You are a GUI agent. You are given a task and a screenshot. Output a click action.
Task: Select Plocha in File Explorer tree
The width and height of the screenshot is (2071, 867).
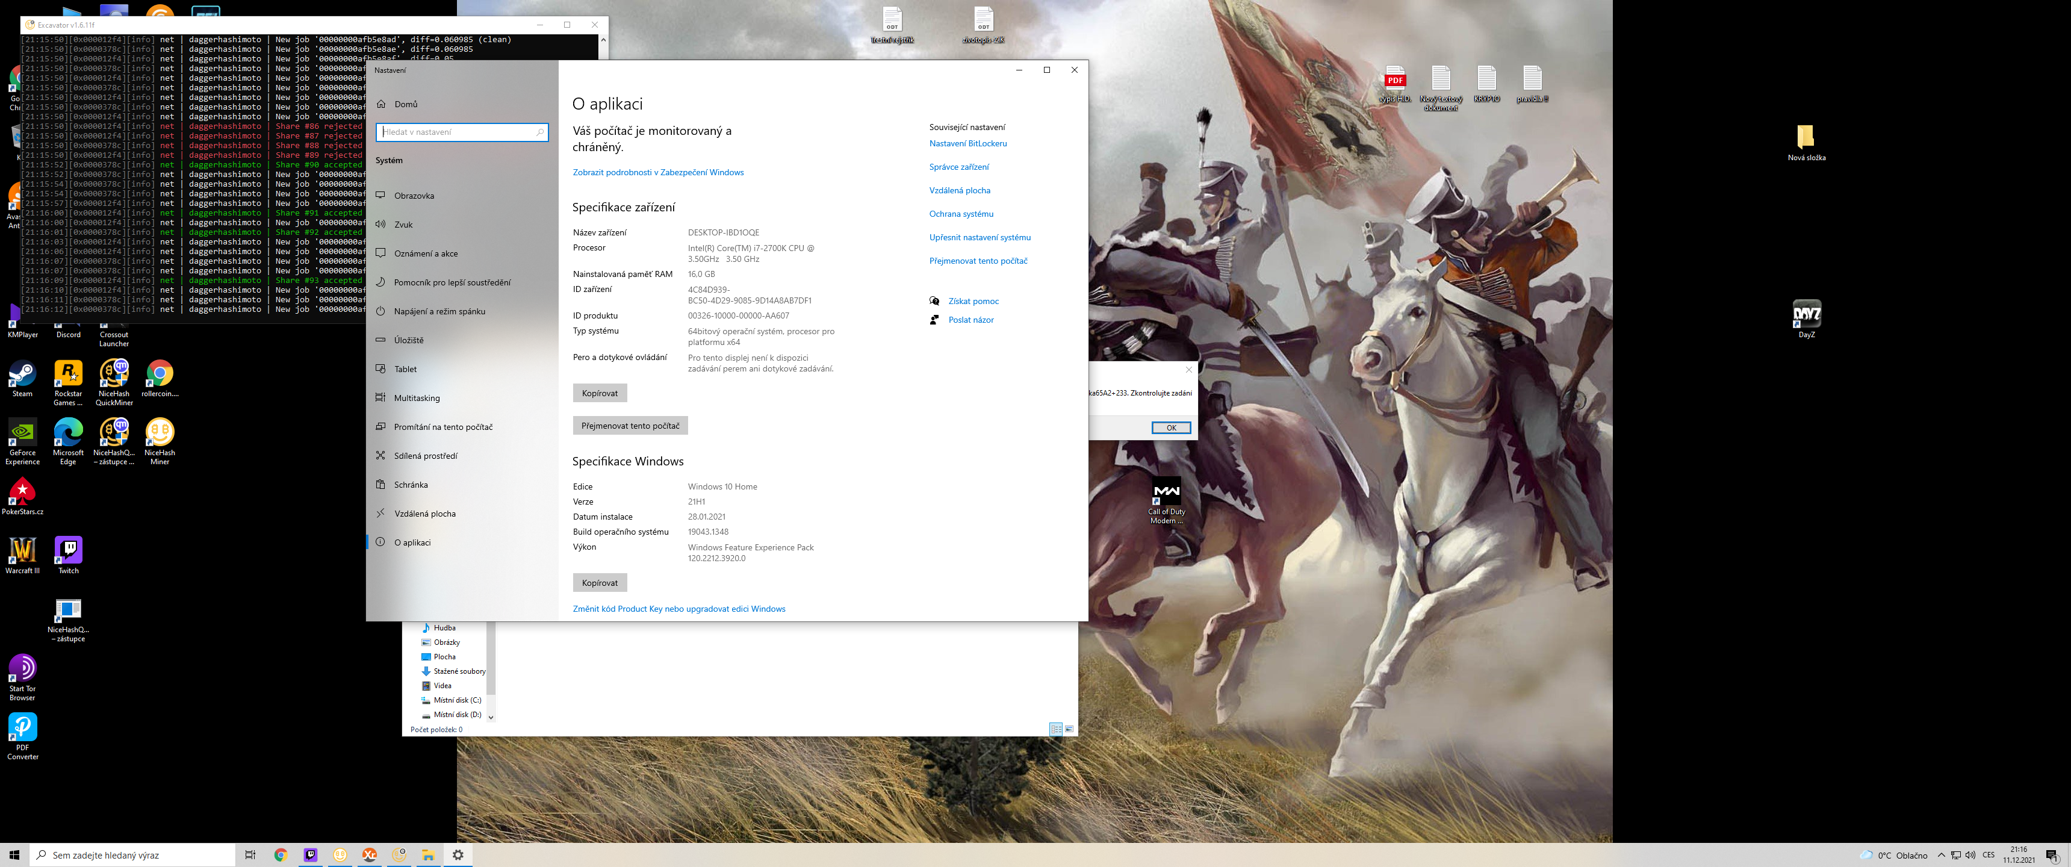pyautogui.click(x=444, y=657)
